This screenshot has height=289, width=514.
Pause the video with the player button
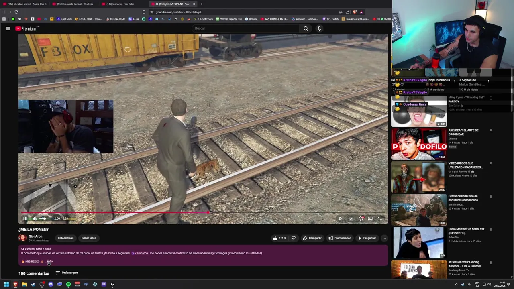pyautogui.click(x=24, y=218)
